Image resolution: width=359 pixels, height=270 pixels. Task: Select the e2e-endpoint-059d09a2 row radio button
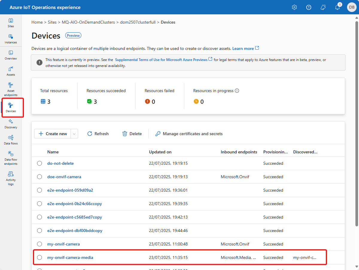point(39,190)
